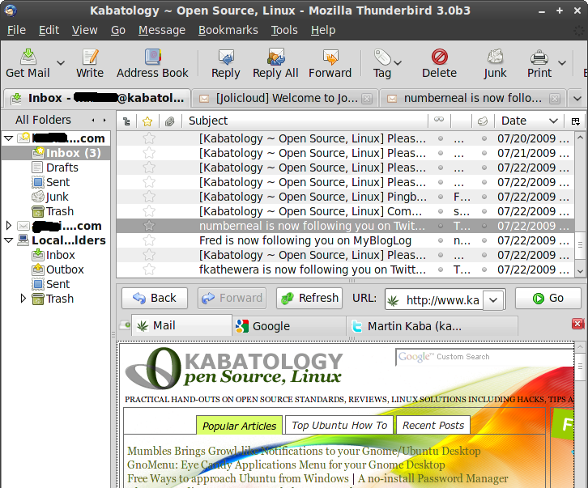Image resolution: width=588 pixels, height=488 pixels.
Task: Click the Go button beside URL
Action: pos(548,298)
